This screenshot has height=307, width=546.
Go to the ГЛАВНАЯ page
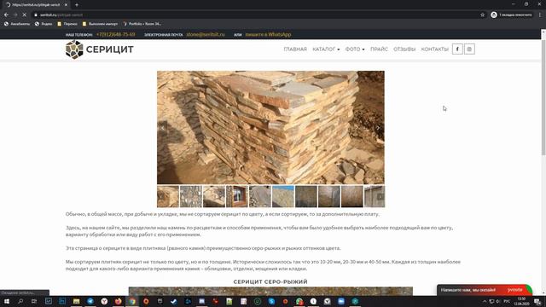(295, 49)
